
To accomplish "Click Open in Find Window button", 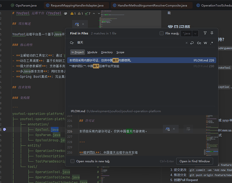I will pyautogui.click(x=195, y=161).
